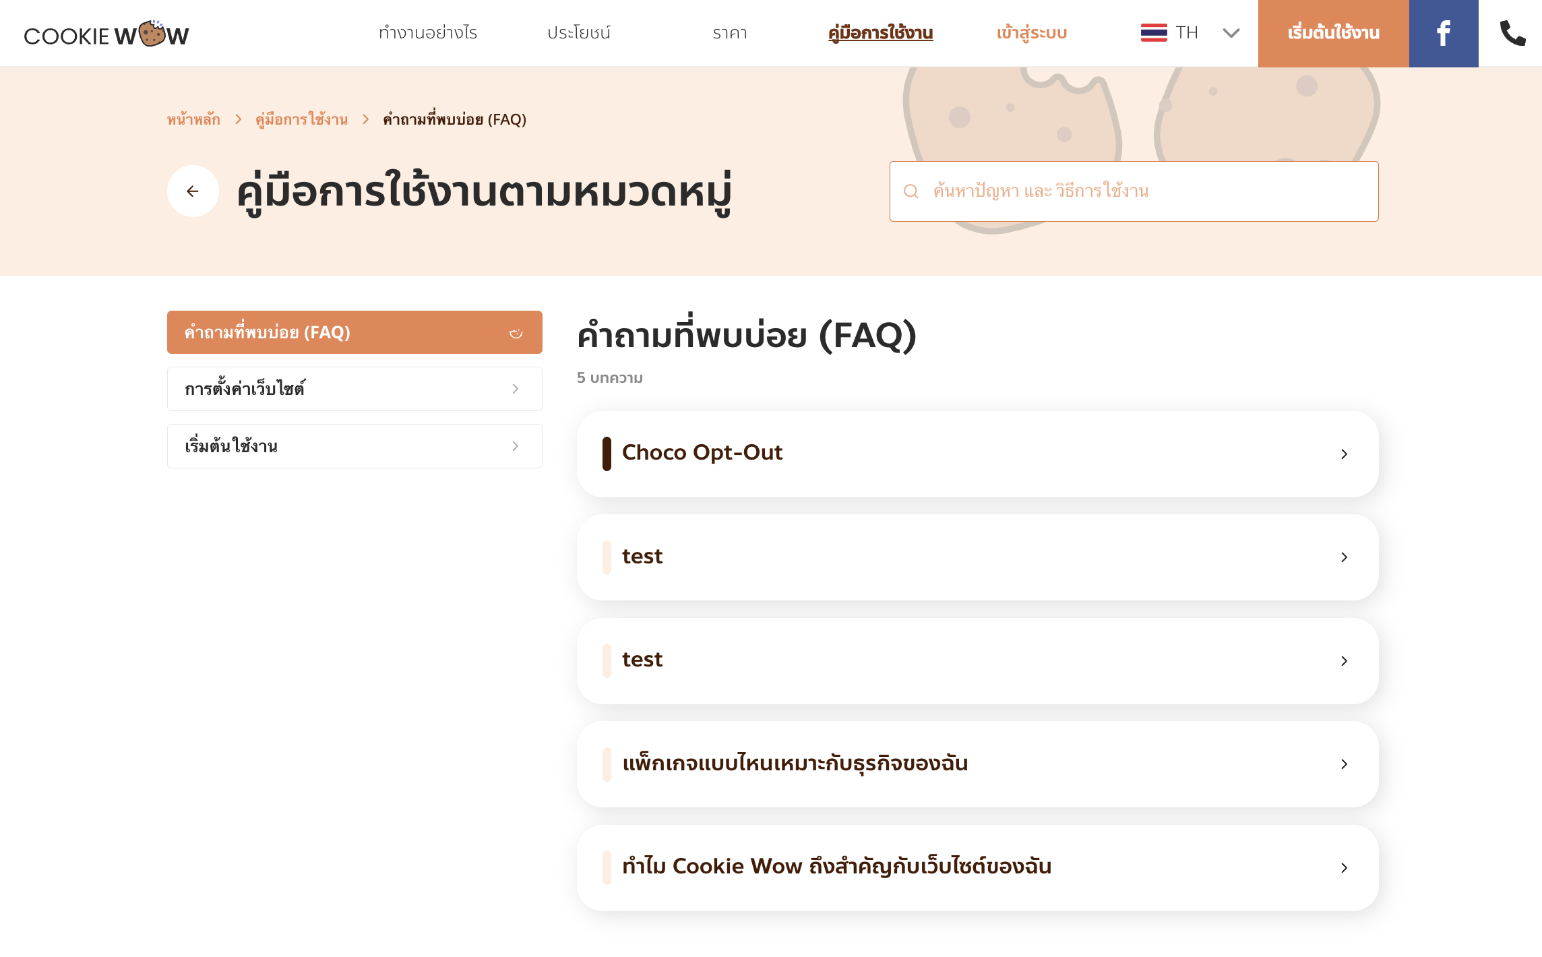Click the back arrow circle button
This screenshot has height=957, width=1542.
pyautogui.click(x=193, y=191)
